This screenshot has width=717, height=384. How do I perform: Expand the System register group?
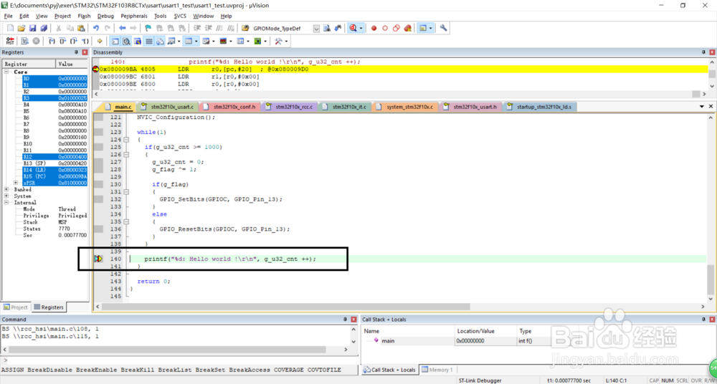point(7,196)
